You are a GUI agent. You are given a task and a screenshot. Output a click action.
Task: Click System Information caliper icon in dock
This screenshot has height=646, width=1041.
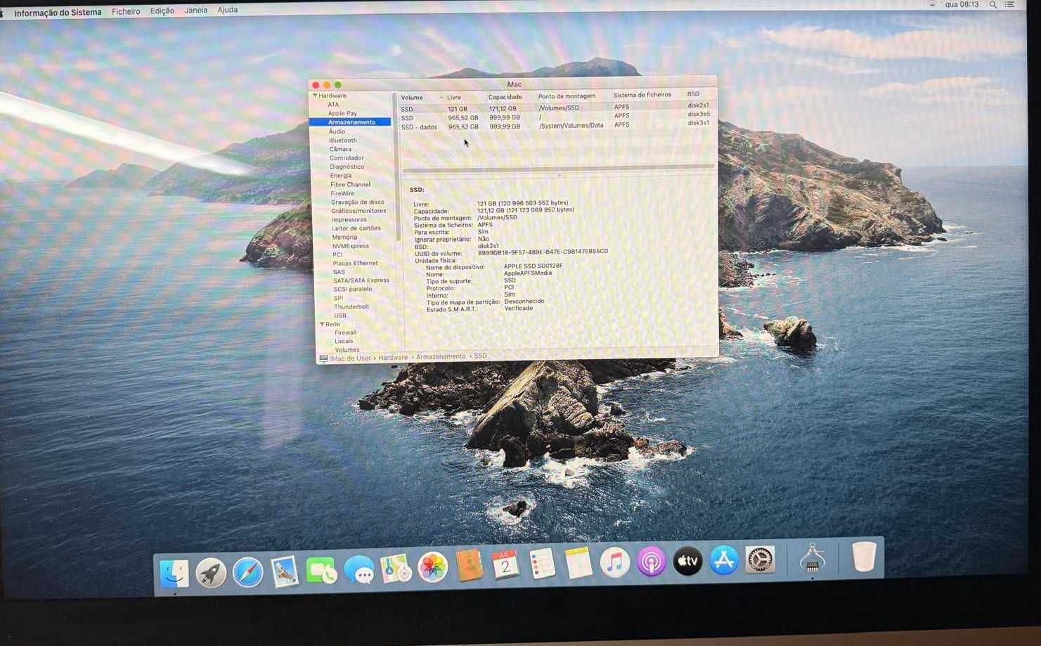click(813, 557)
